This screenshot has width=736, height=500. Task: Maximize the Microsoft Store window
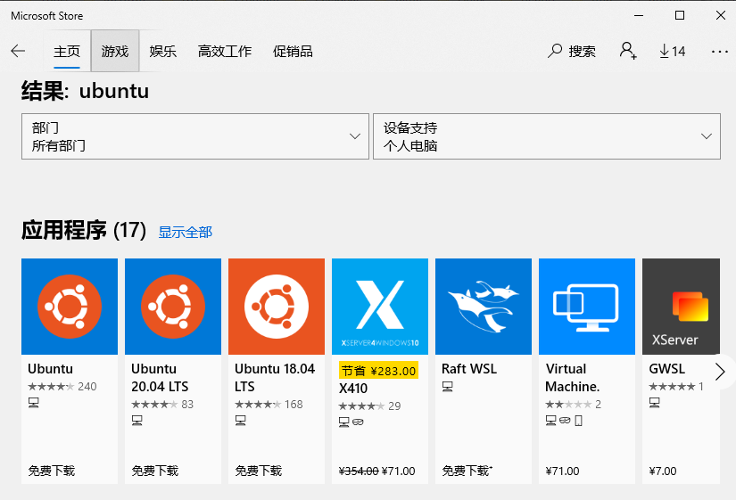pos(680,15)
